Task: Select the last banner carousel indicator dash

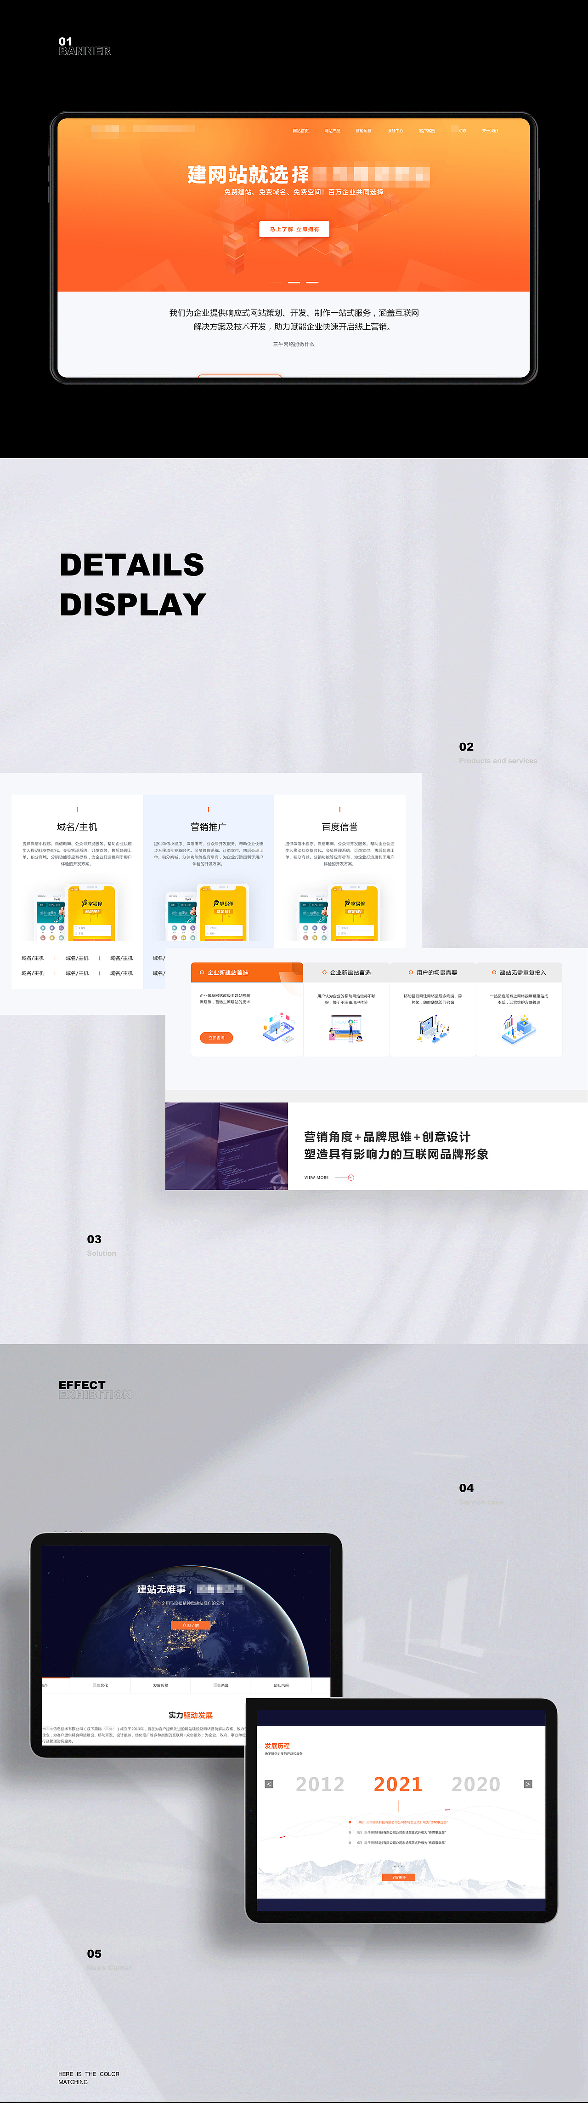Action: 312,282
